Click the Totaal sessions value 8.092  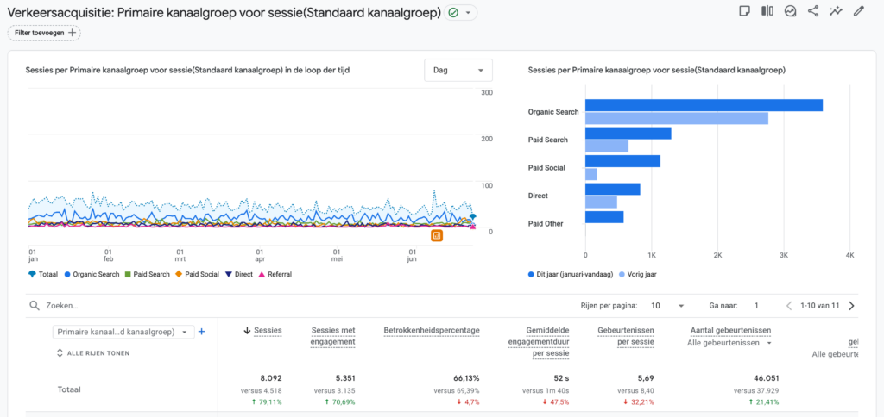pyautogui.click(x=270, y=379)
